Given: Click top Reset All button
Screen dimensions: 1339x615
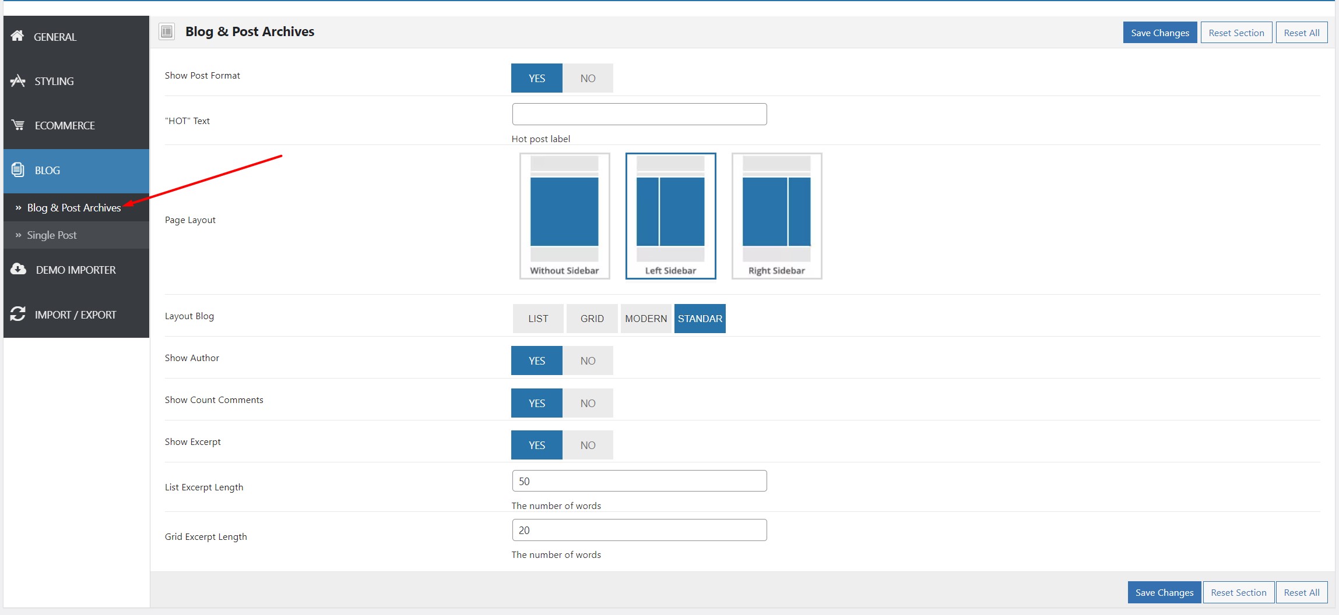Looking at the screenshot, I should pos(1302,33).
